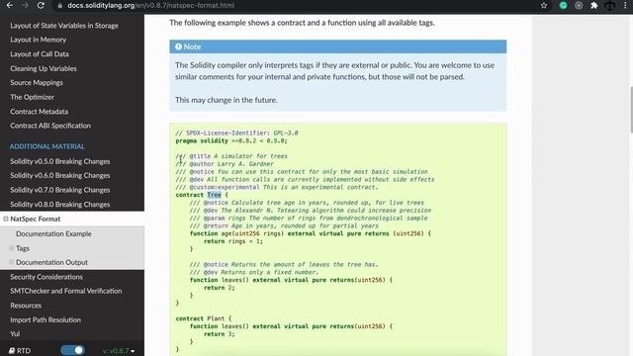This screenshot has width=633, height=356.
Task: Select NatSpec Format in sidebar
Action: pos(36,219)
